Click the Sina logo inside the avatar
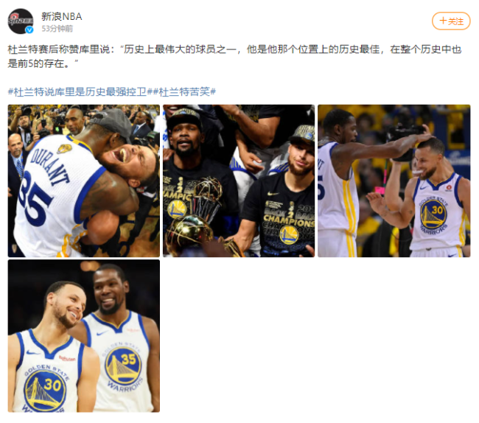The width and height of the screenshot is (479, 423). tap(20, 20)
